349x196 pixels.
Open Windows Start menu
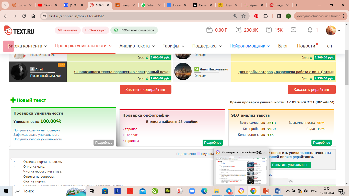(x=6, y=191)
